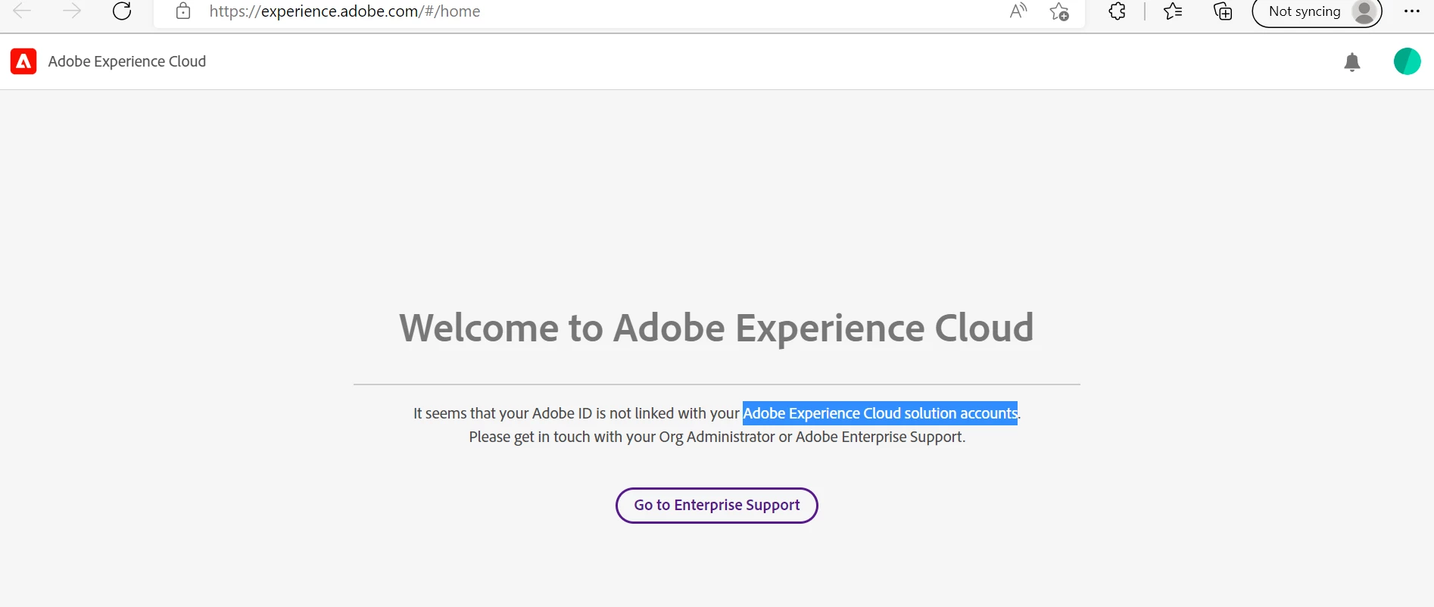Screen dimensions: 1434x607
Task: Click the Not syncing profile button
Action: (1317, 12)
